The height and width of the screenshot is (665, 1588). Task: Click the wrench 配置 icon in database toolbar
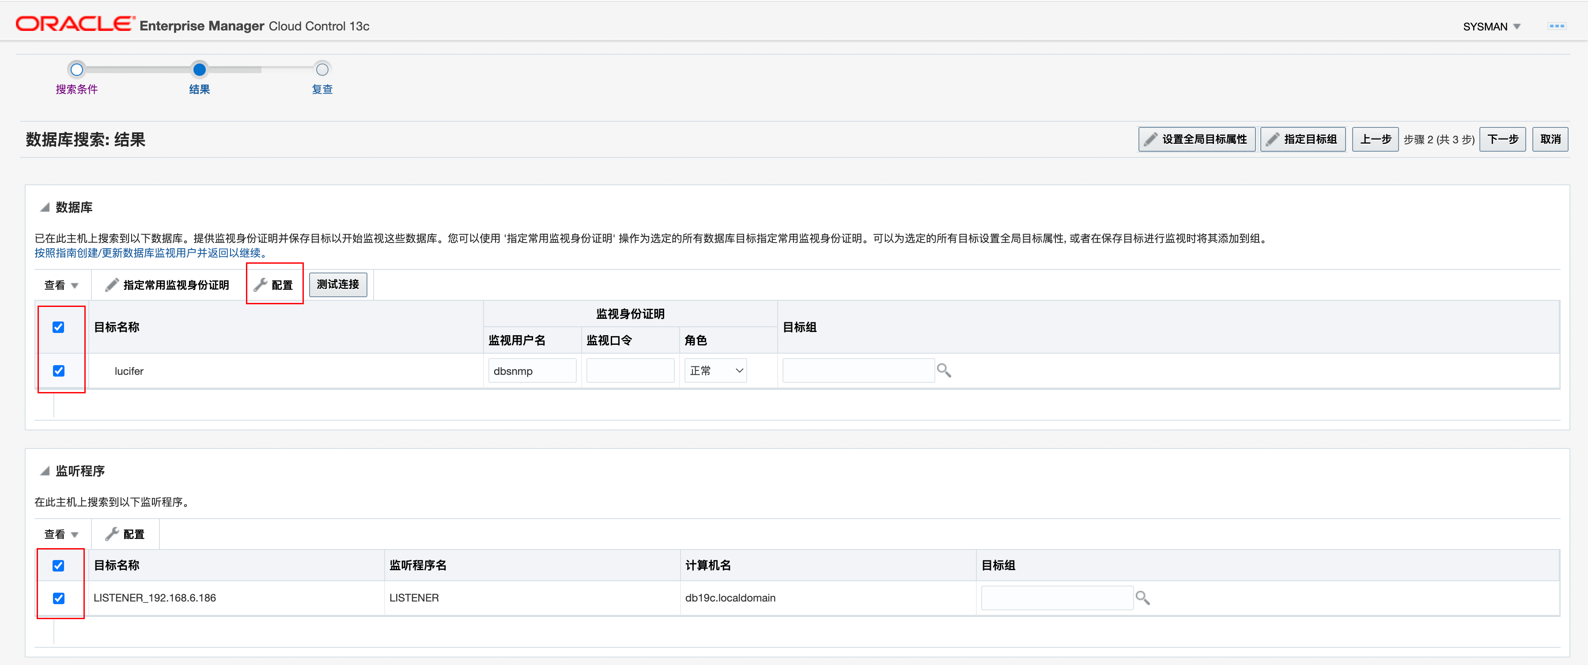tap(261, 284)
